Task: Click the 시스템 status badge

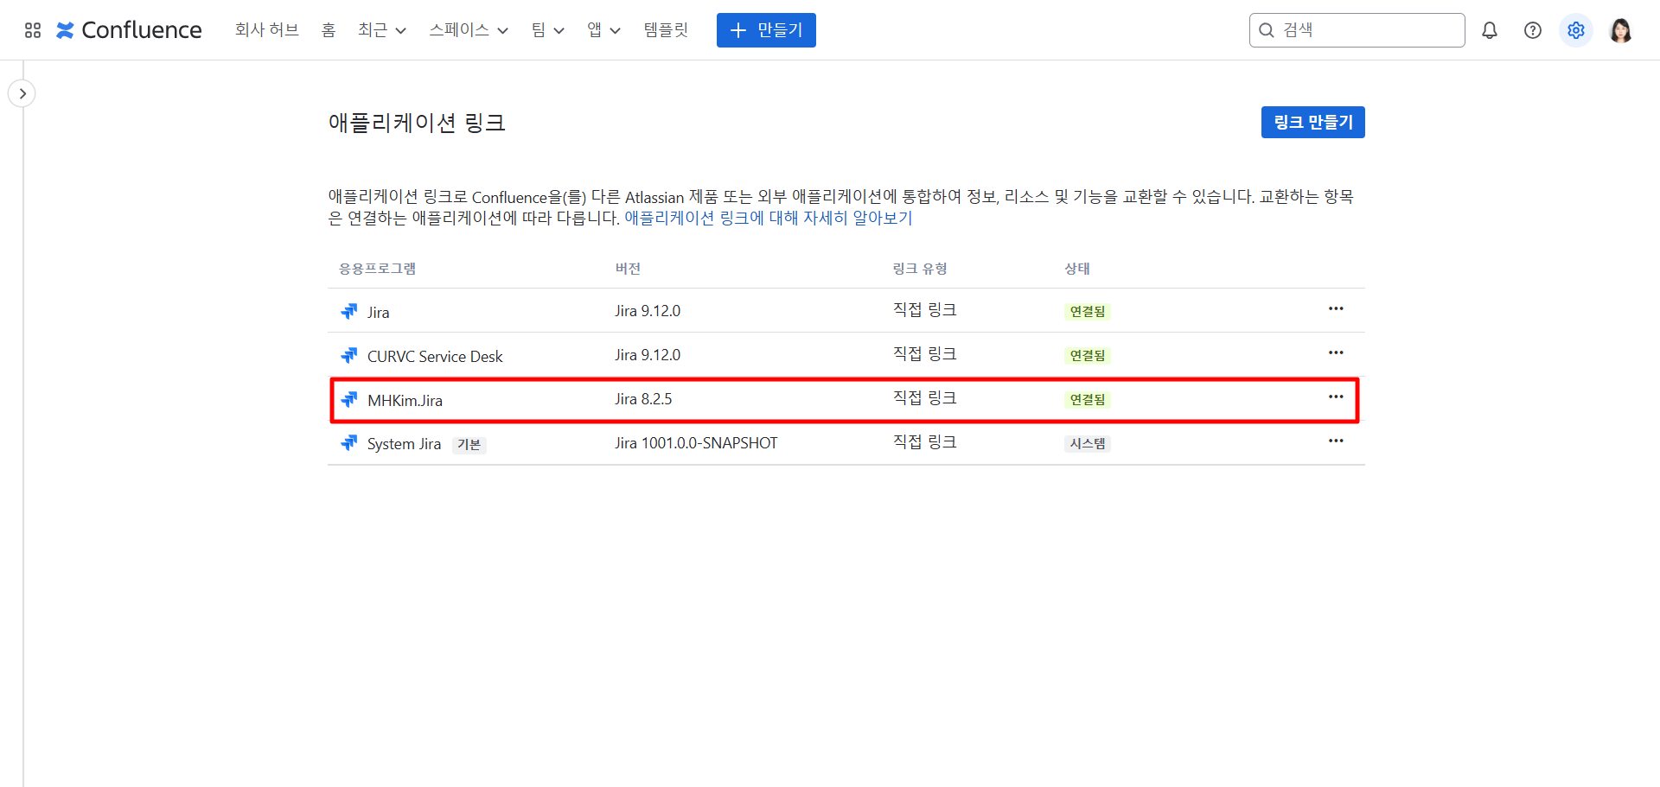Action: [1088, 444]
